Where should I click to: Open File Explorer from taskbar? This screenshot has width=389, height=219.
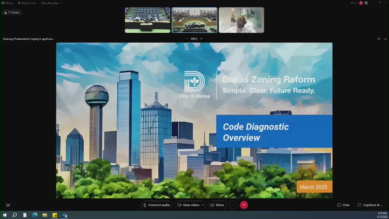click(x=45, y=215)
